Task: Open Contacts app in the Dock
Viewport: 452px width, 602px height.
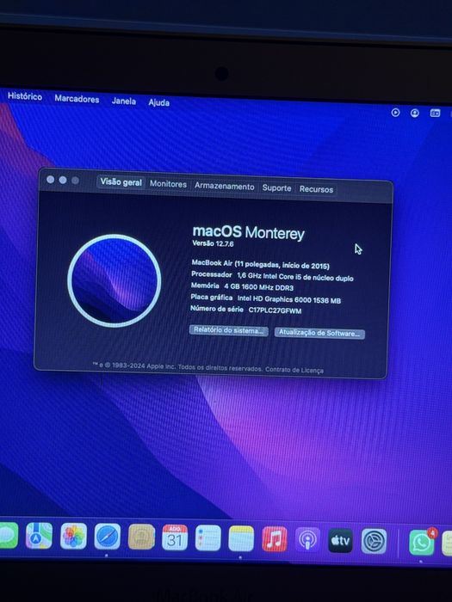Action: pos(141,537)
